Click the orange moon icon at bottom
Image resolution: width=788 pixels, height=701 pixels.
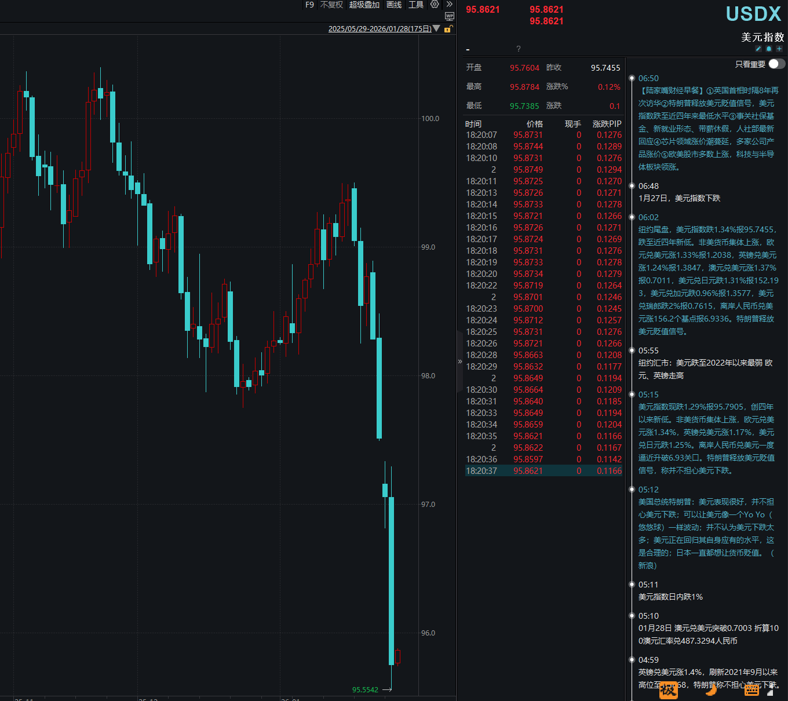tap(711, 689)
